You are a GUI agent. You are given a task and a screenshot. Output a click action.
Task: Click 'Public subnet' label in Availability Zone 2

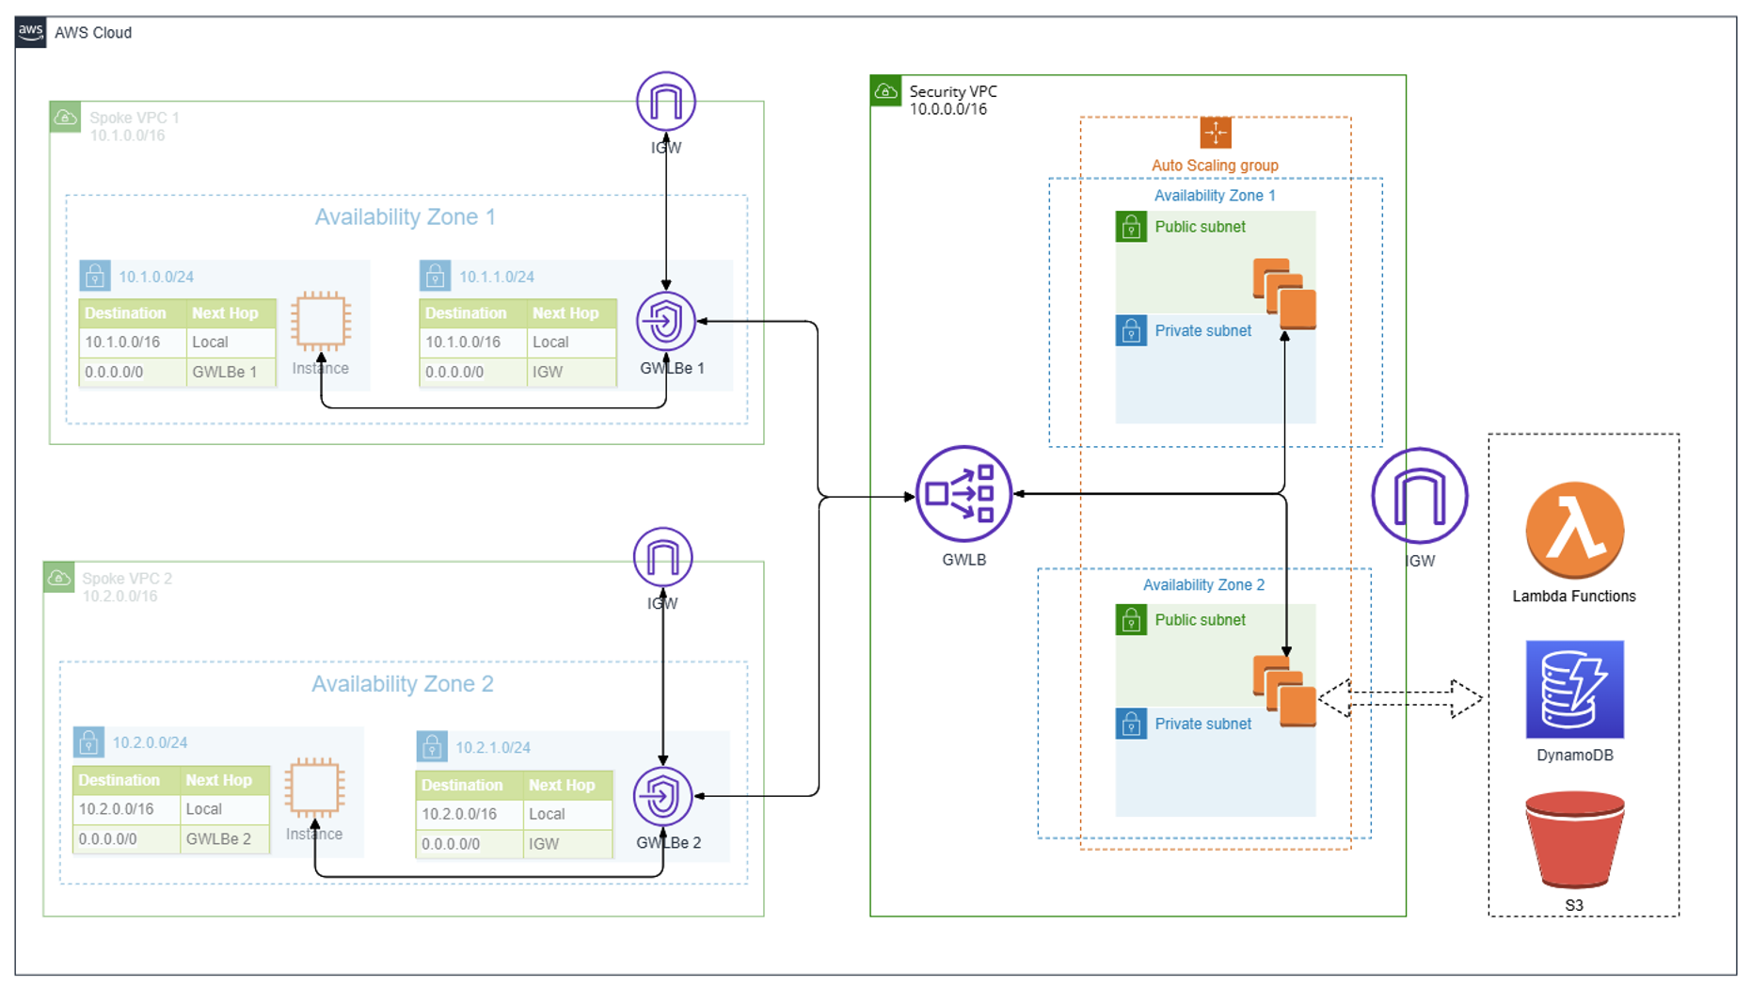(1201, 620)
